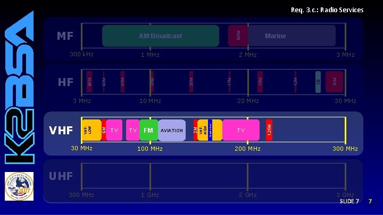Click the blue Weather stripe
Viewport: 383px width, 215px height.
[210, 130]
